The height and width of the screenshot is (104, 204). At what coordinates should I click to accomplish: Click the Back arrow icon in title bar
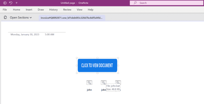tap(5, 3)
